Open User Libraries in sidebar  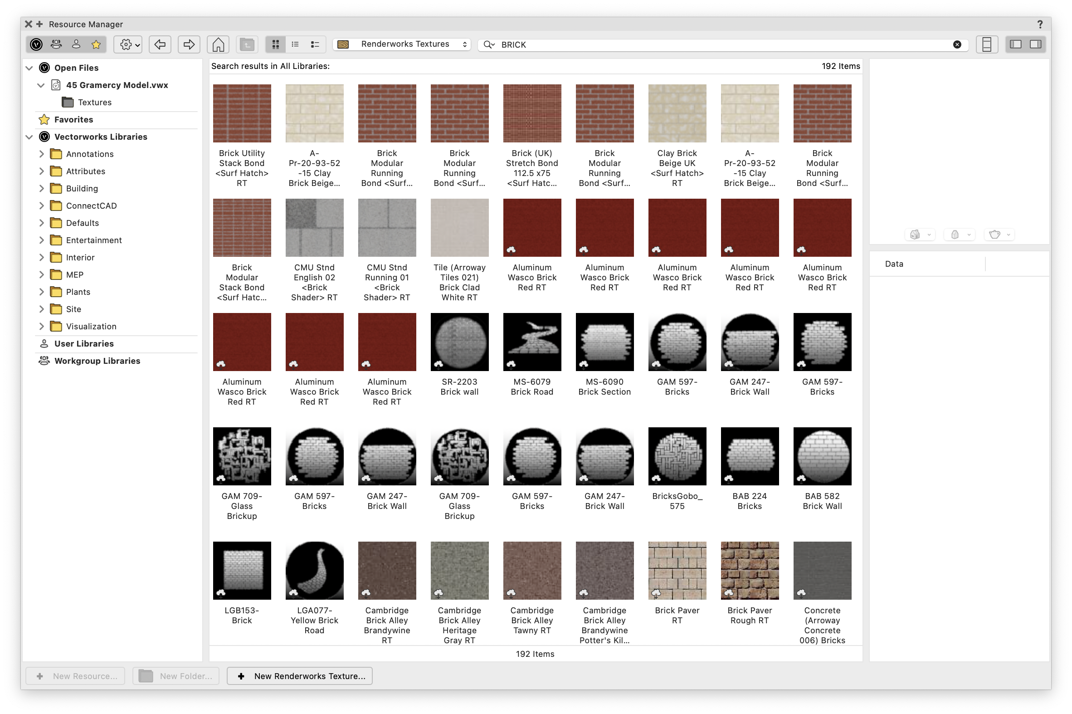tap(84, 344)
